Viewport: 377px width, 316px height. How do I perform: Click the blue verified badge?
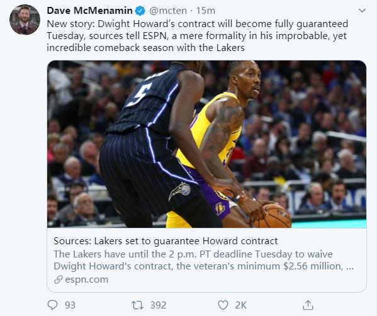click(x=140, y=11)
